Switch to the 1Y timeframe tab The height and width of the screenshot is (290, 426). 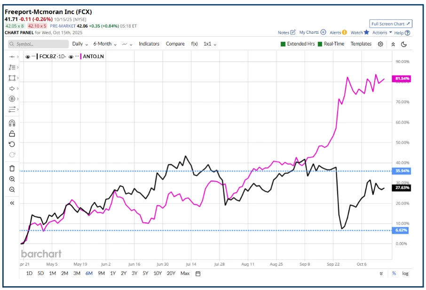point(112,273)
